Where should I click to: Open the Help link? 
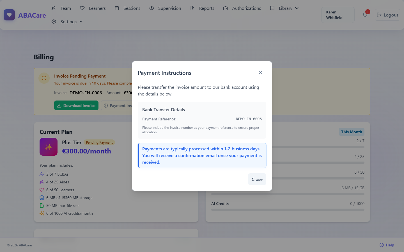coord(387,245)
